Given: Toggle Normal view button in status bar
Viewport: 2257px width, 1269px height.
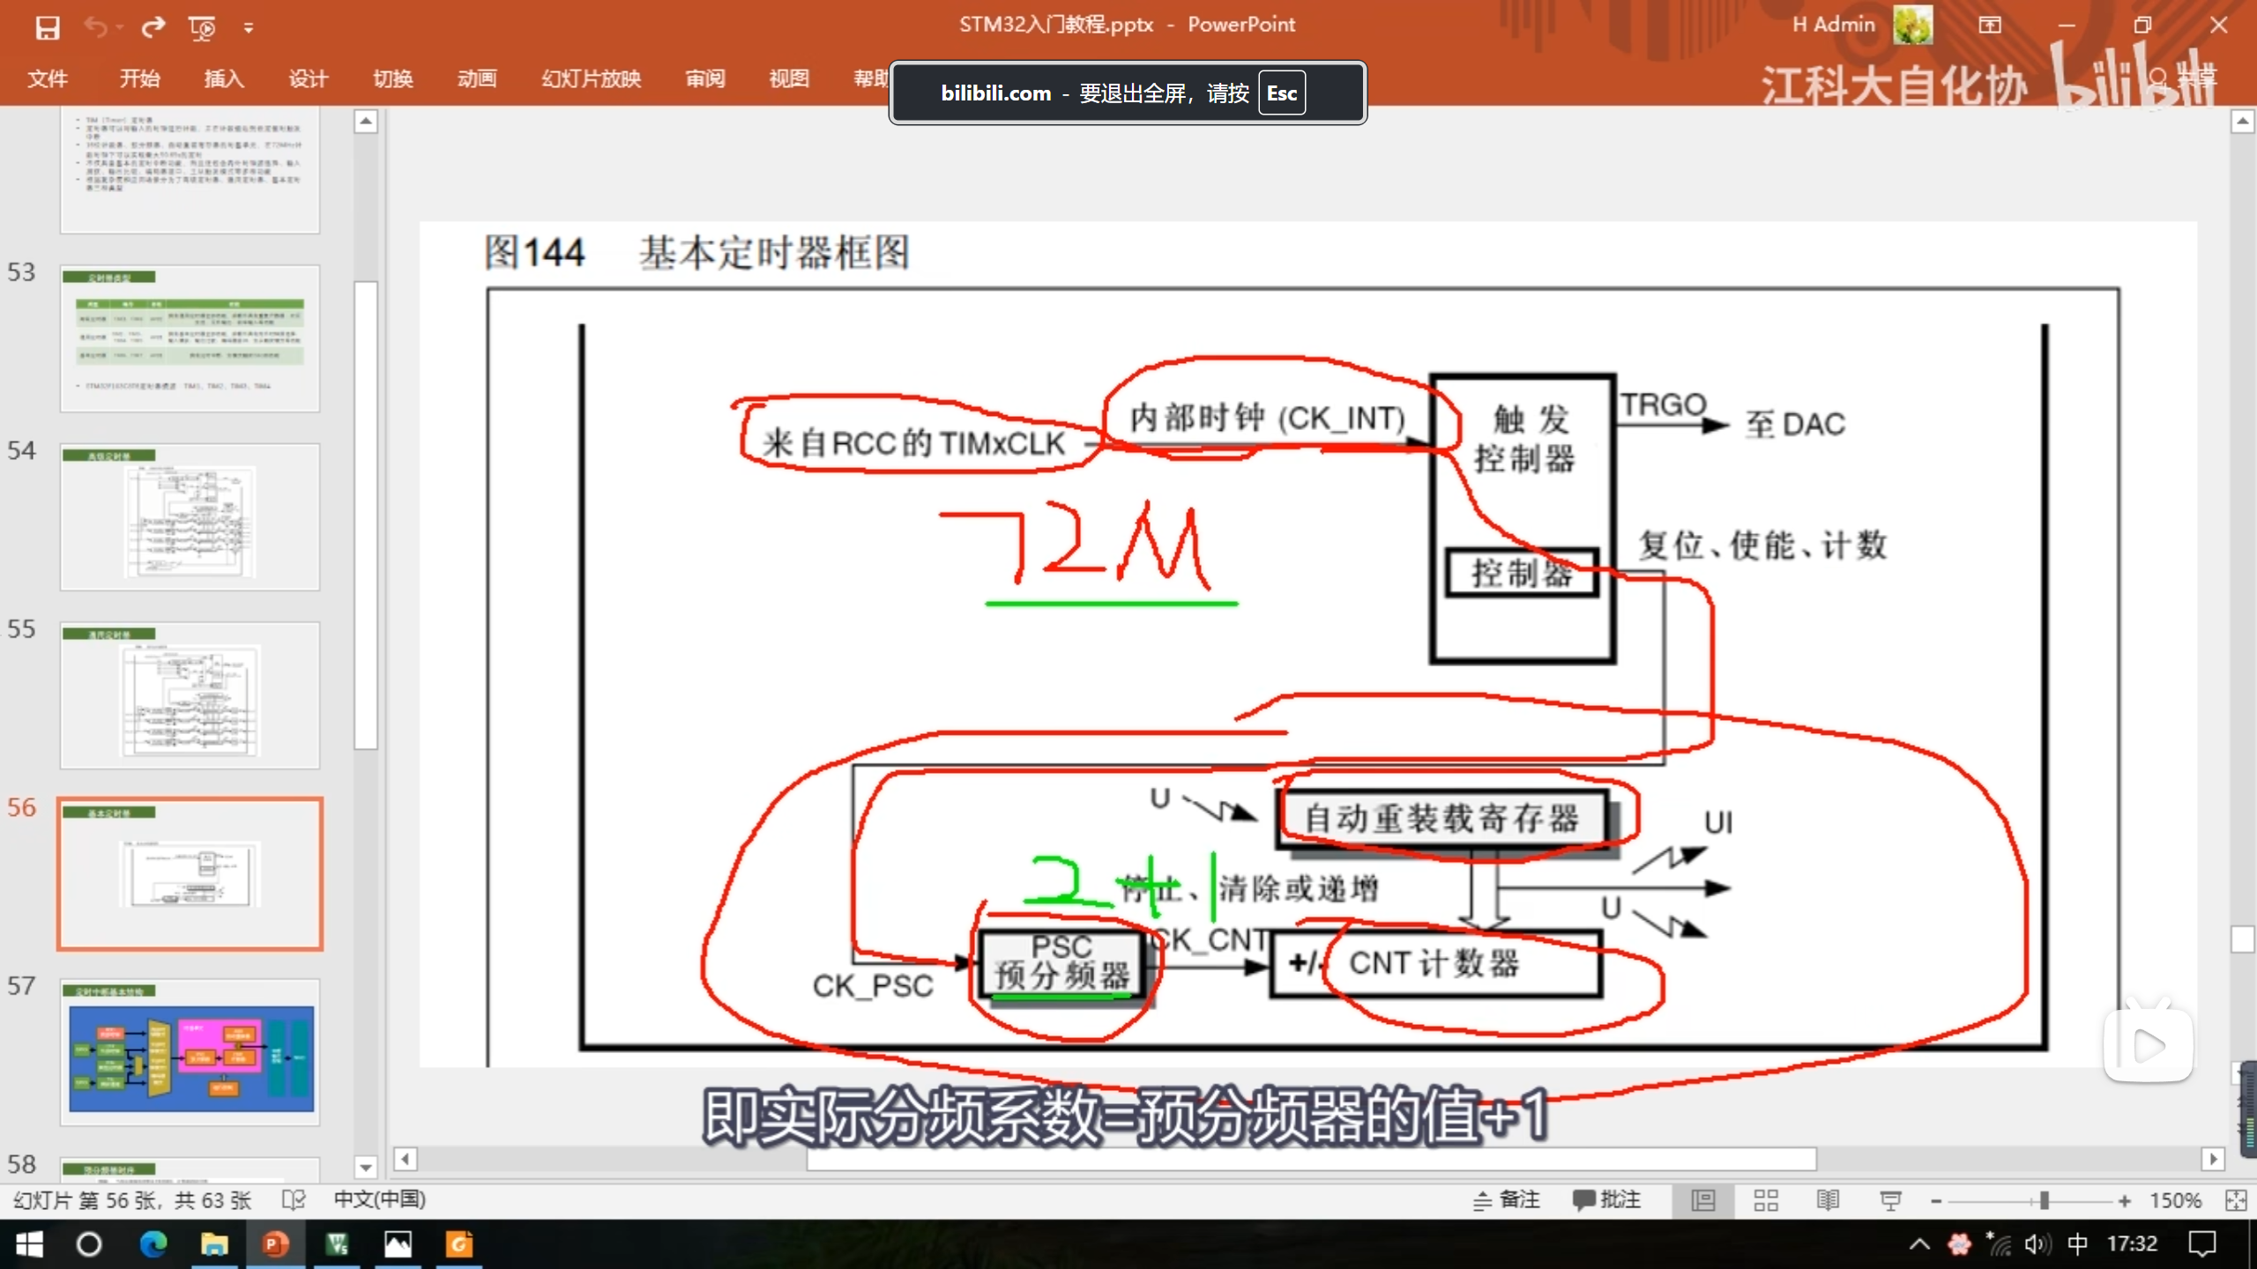Looking at the screenshot, I should [x=1703, y=1199].
